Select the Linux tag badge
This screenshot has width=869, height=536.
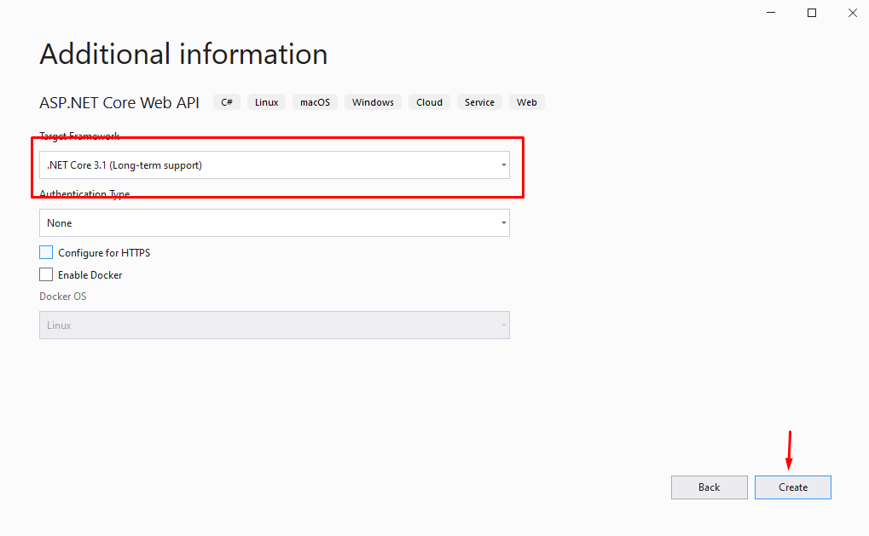click(x=266, y=101)
